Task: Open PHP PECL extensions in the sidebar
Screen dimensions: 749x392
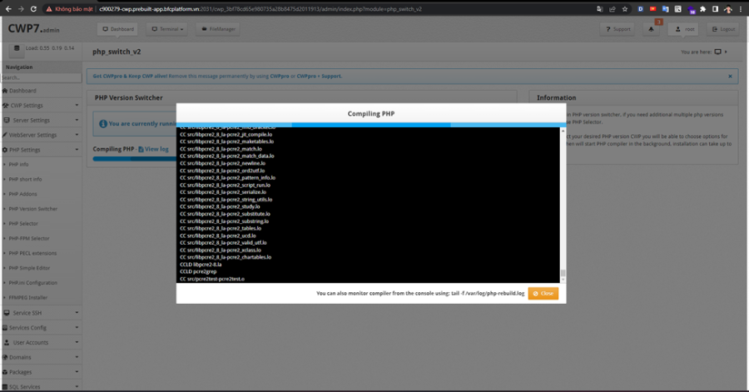Action: tap(32, 253)
